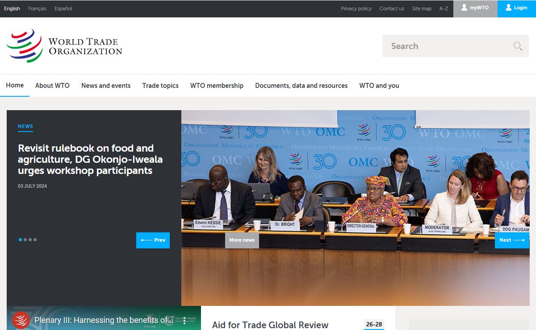This screenshot has height=330, width=536.
Task: Open the WTO membership menu
Action: [217, 86]
